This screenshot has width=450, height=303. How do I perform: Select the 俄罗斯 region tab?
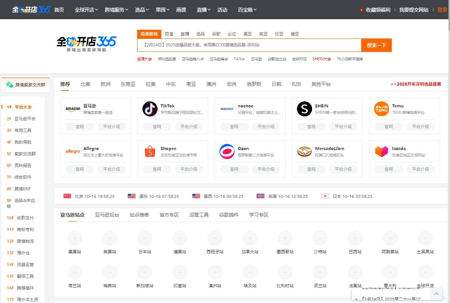(254, 84)
